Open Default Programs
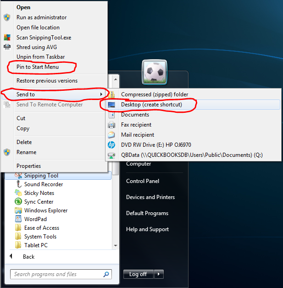The image size is (283, 288). pyautogui.click(x=147, y=213)
